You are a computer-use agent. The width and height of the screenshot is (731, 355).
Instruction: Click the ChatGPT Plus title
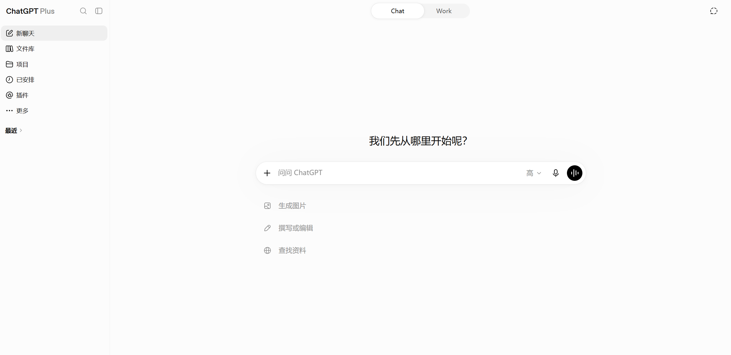tap(30, 11)
